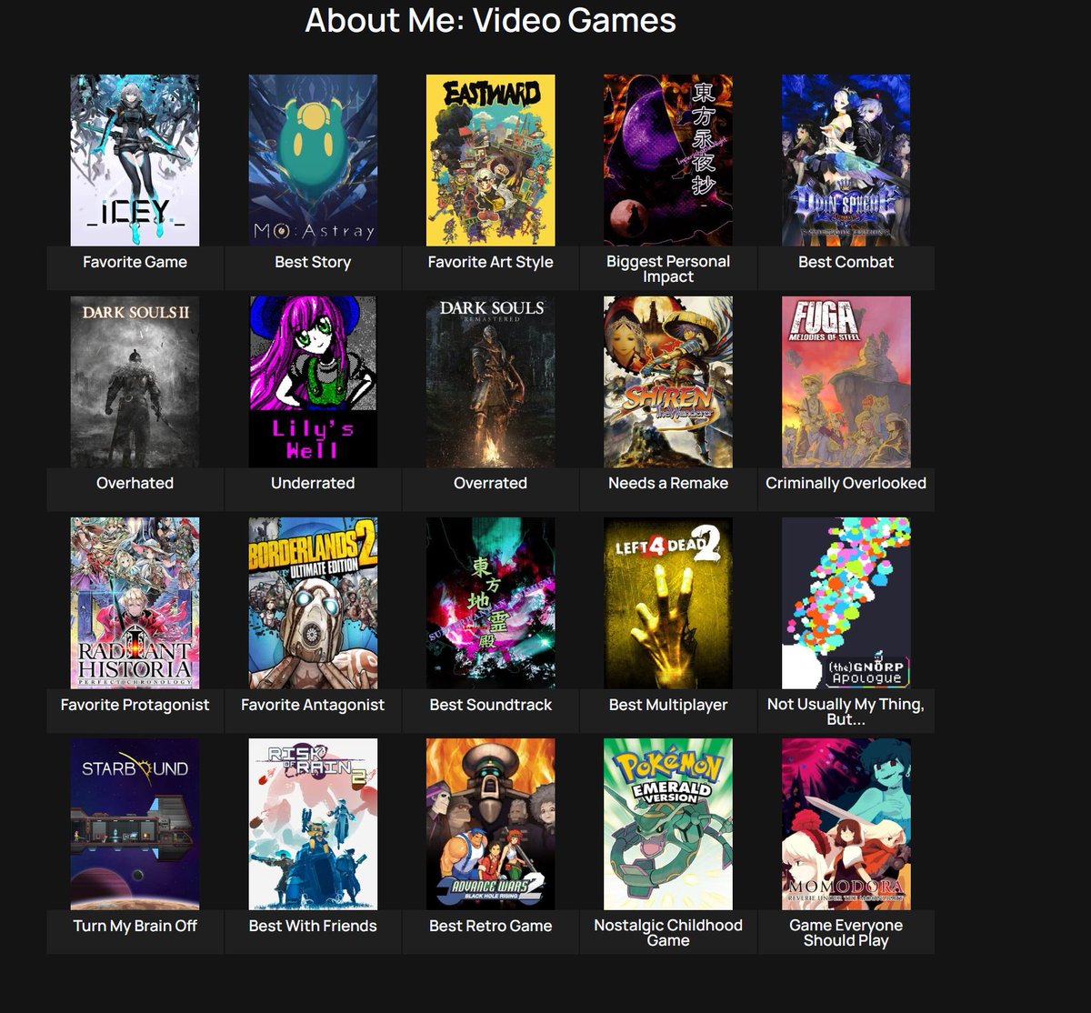Click the Gnorp Apologue cover
The image size is (1091, 1013).
846,603
